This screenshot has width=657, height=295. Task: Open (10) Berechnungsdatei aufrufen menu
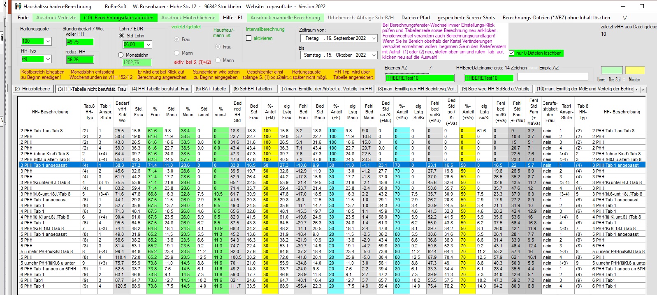tap(118, 18)
